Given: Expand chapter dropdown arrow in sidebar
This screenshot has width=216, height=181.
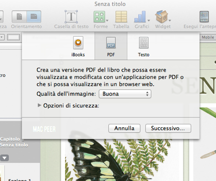Looking at the screenshot, I should 4,158.
